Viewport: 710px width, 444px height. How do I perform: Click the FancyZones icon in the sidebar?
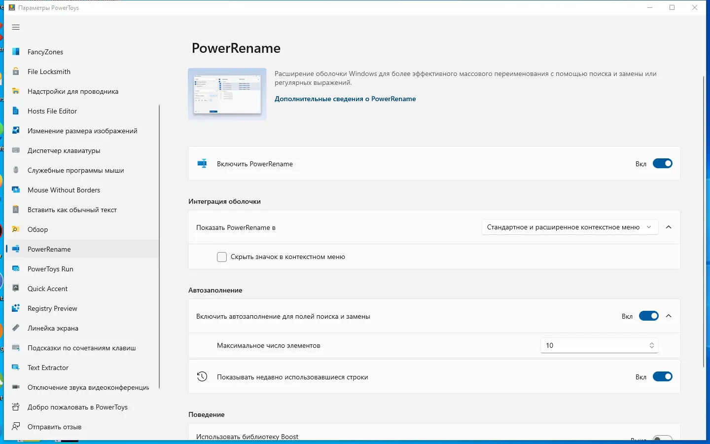click(x=16, y=52)
